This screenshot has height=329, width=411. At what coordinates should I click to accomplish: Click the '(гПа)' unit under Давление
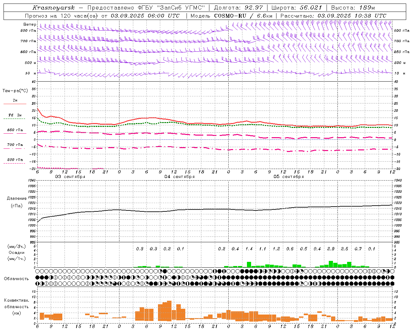click(17, 206)
